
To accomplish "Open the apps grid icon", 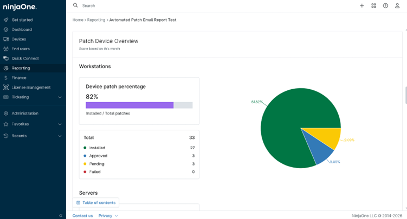I will point(374,6).
